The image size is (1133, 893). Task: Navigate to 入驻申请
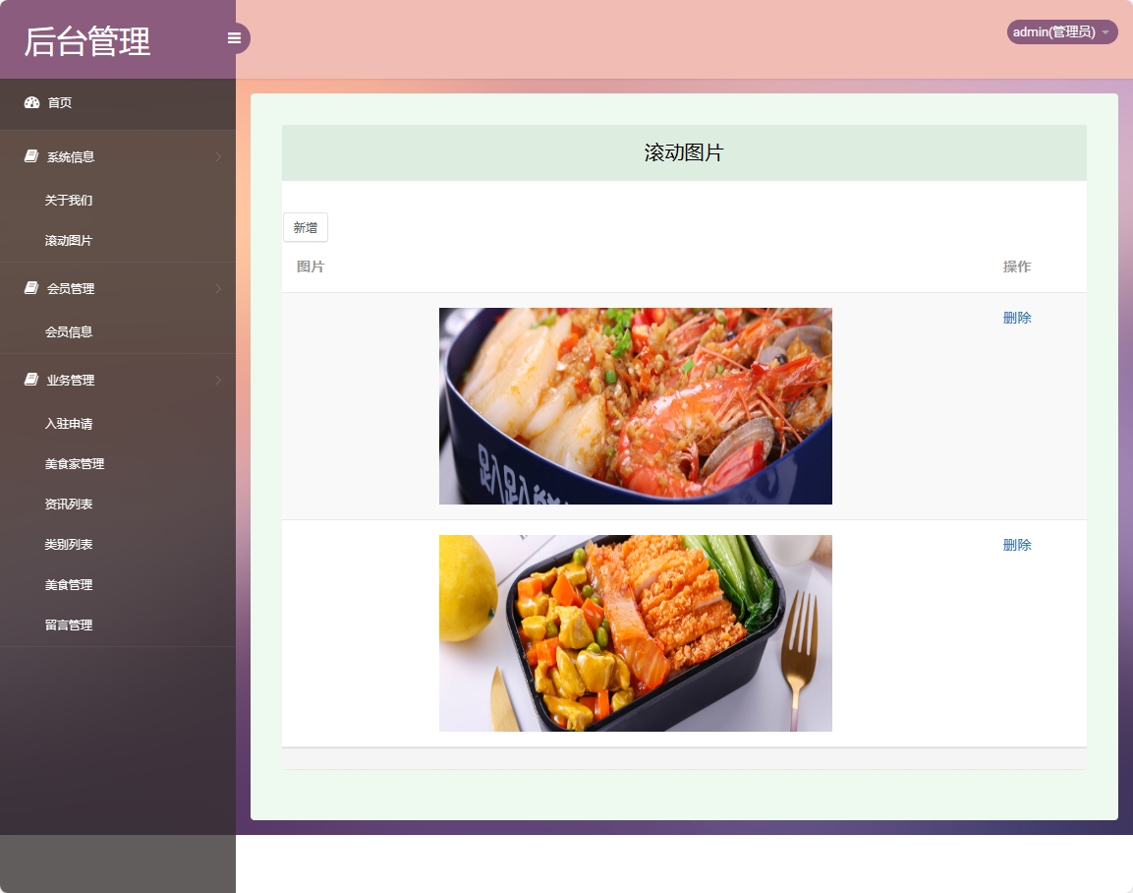tap(67, 423)
